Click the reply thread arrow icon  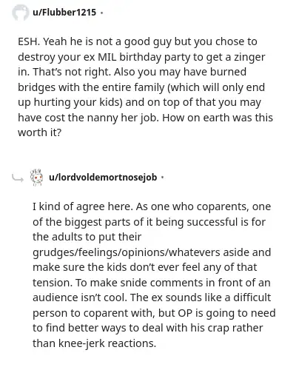18,178
